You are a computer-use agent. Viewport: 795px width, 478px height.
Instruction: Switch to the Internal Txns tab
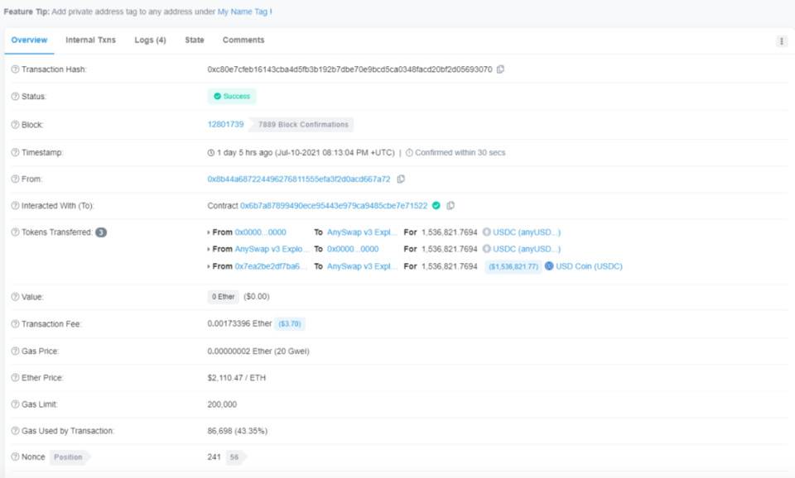tap(90, 40)
